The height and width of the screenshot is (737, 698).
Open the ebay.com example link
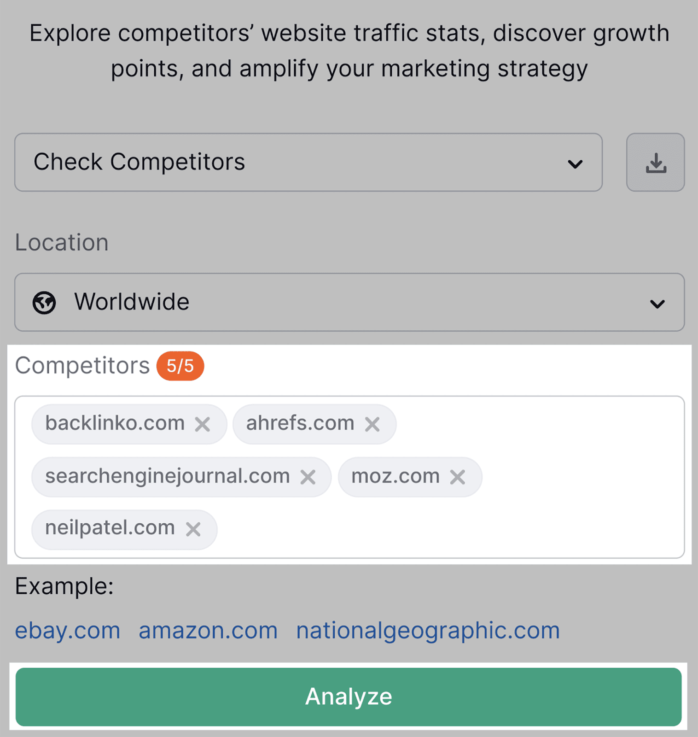click(x=67, y=630)
